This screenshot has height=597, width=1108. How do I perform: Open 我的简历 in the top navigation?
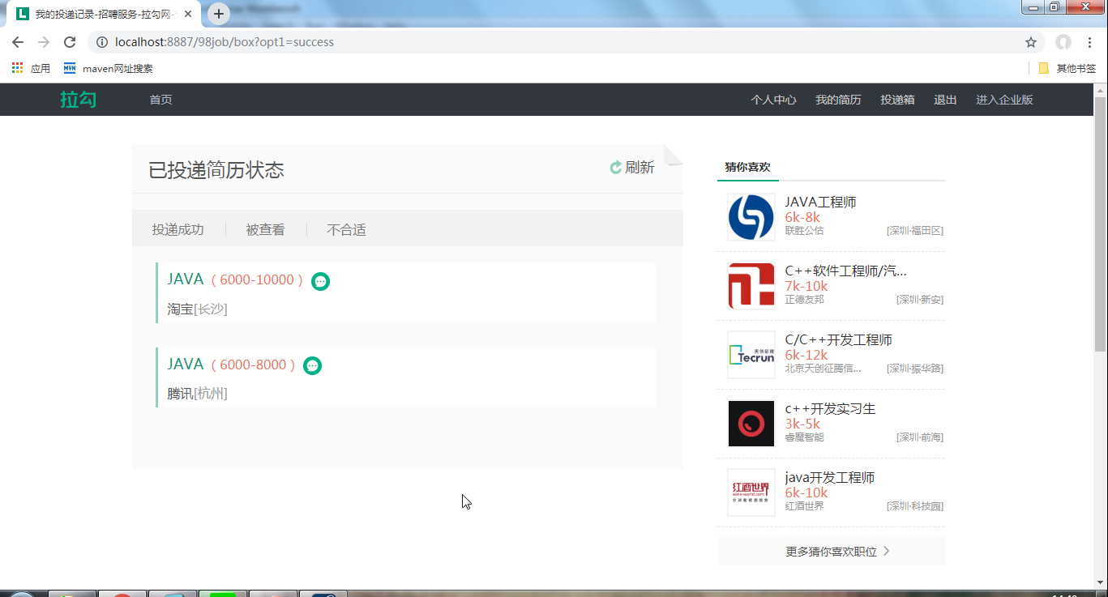click(838, 100)
